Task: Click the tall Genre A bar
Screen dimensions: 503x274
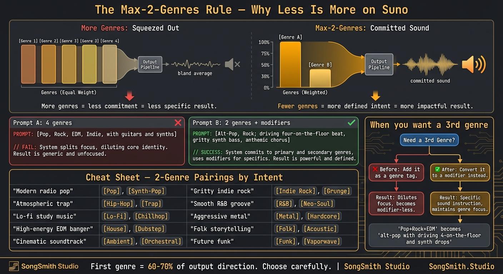Action: 290,65
